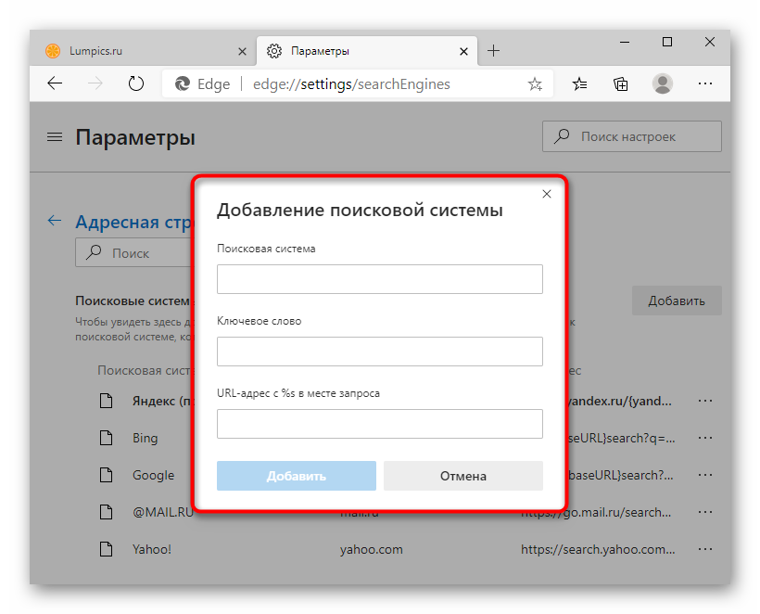Click the Edge site identity icon
Viewport: 760px width, 614px height.
click(x=183, y=83)
